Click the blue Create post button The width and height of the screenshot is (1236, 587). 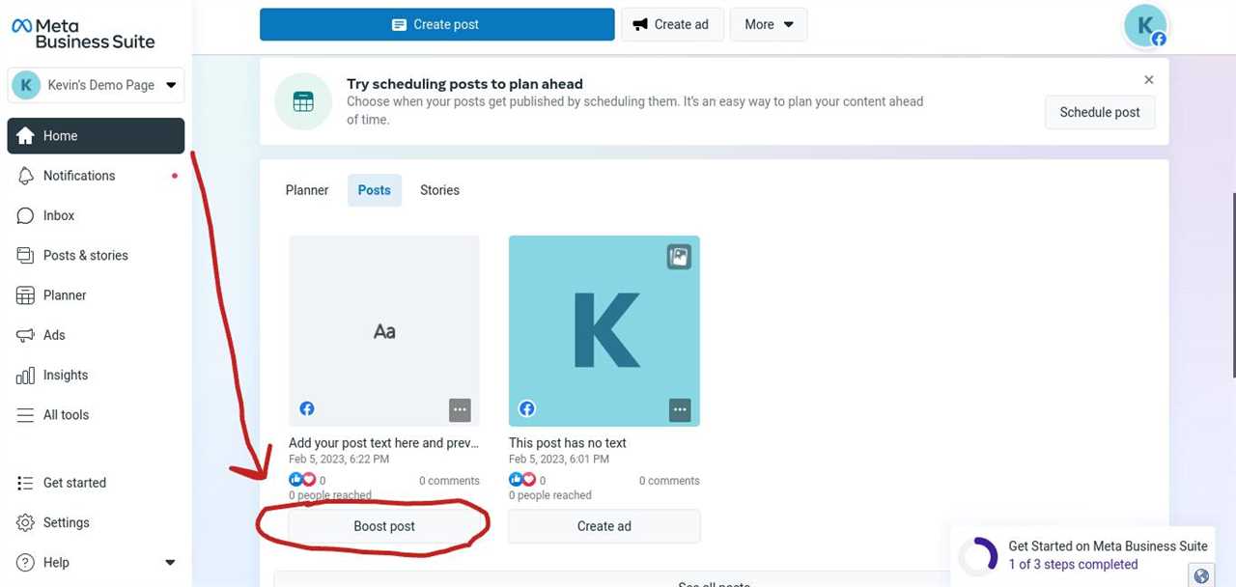click(x=436, y=24)
